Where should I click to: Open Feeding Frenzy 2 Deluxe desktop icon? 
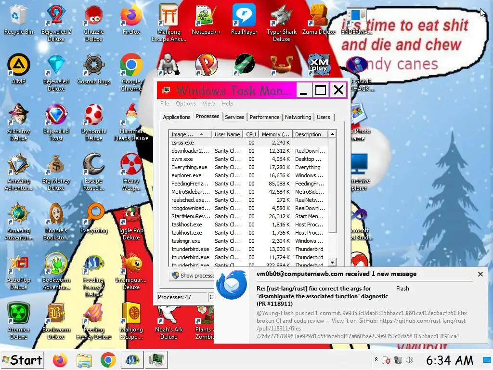point(94,275)
